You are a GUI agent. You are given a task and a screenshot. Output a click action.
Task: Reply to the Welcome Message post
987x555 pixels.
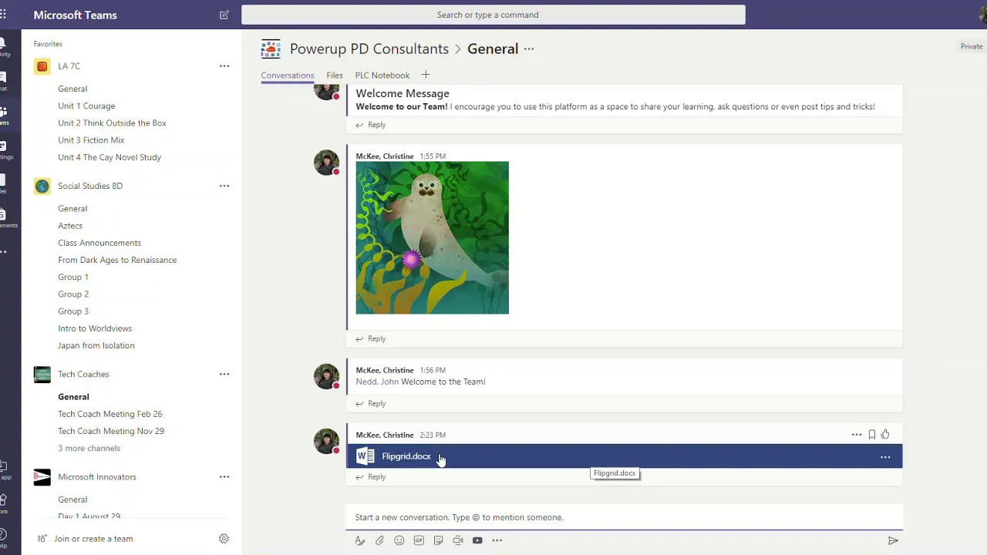pyautogui.click(x=371, y=125)
